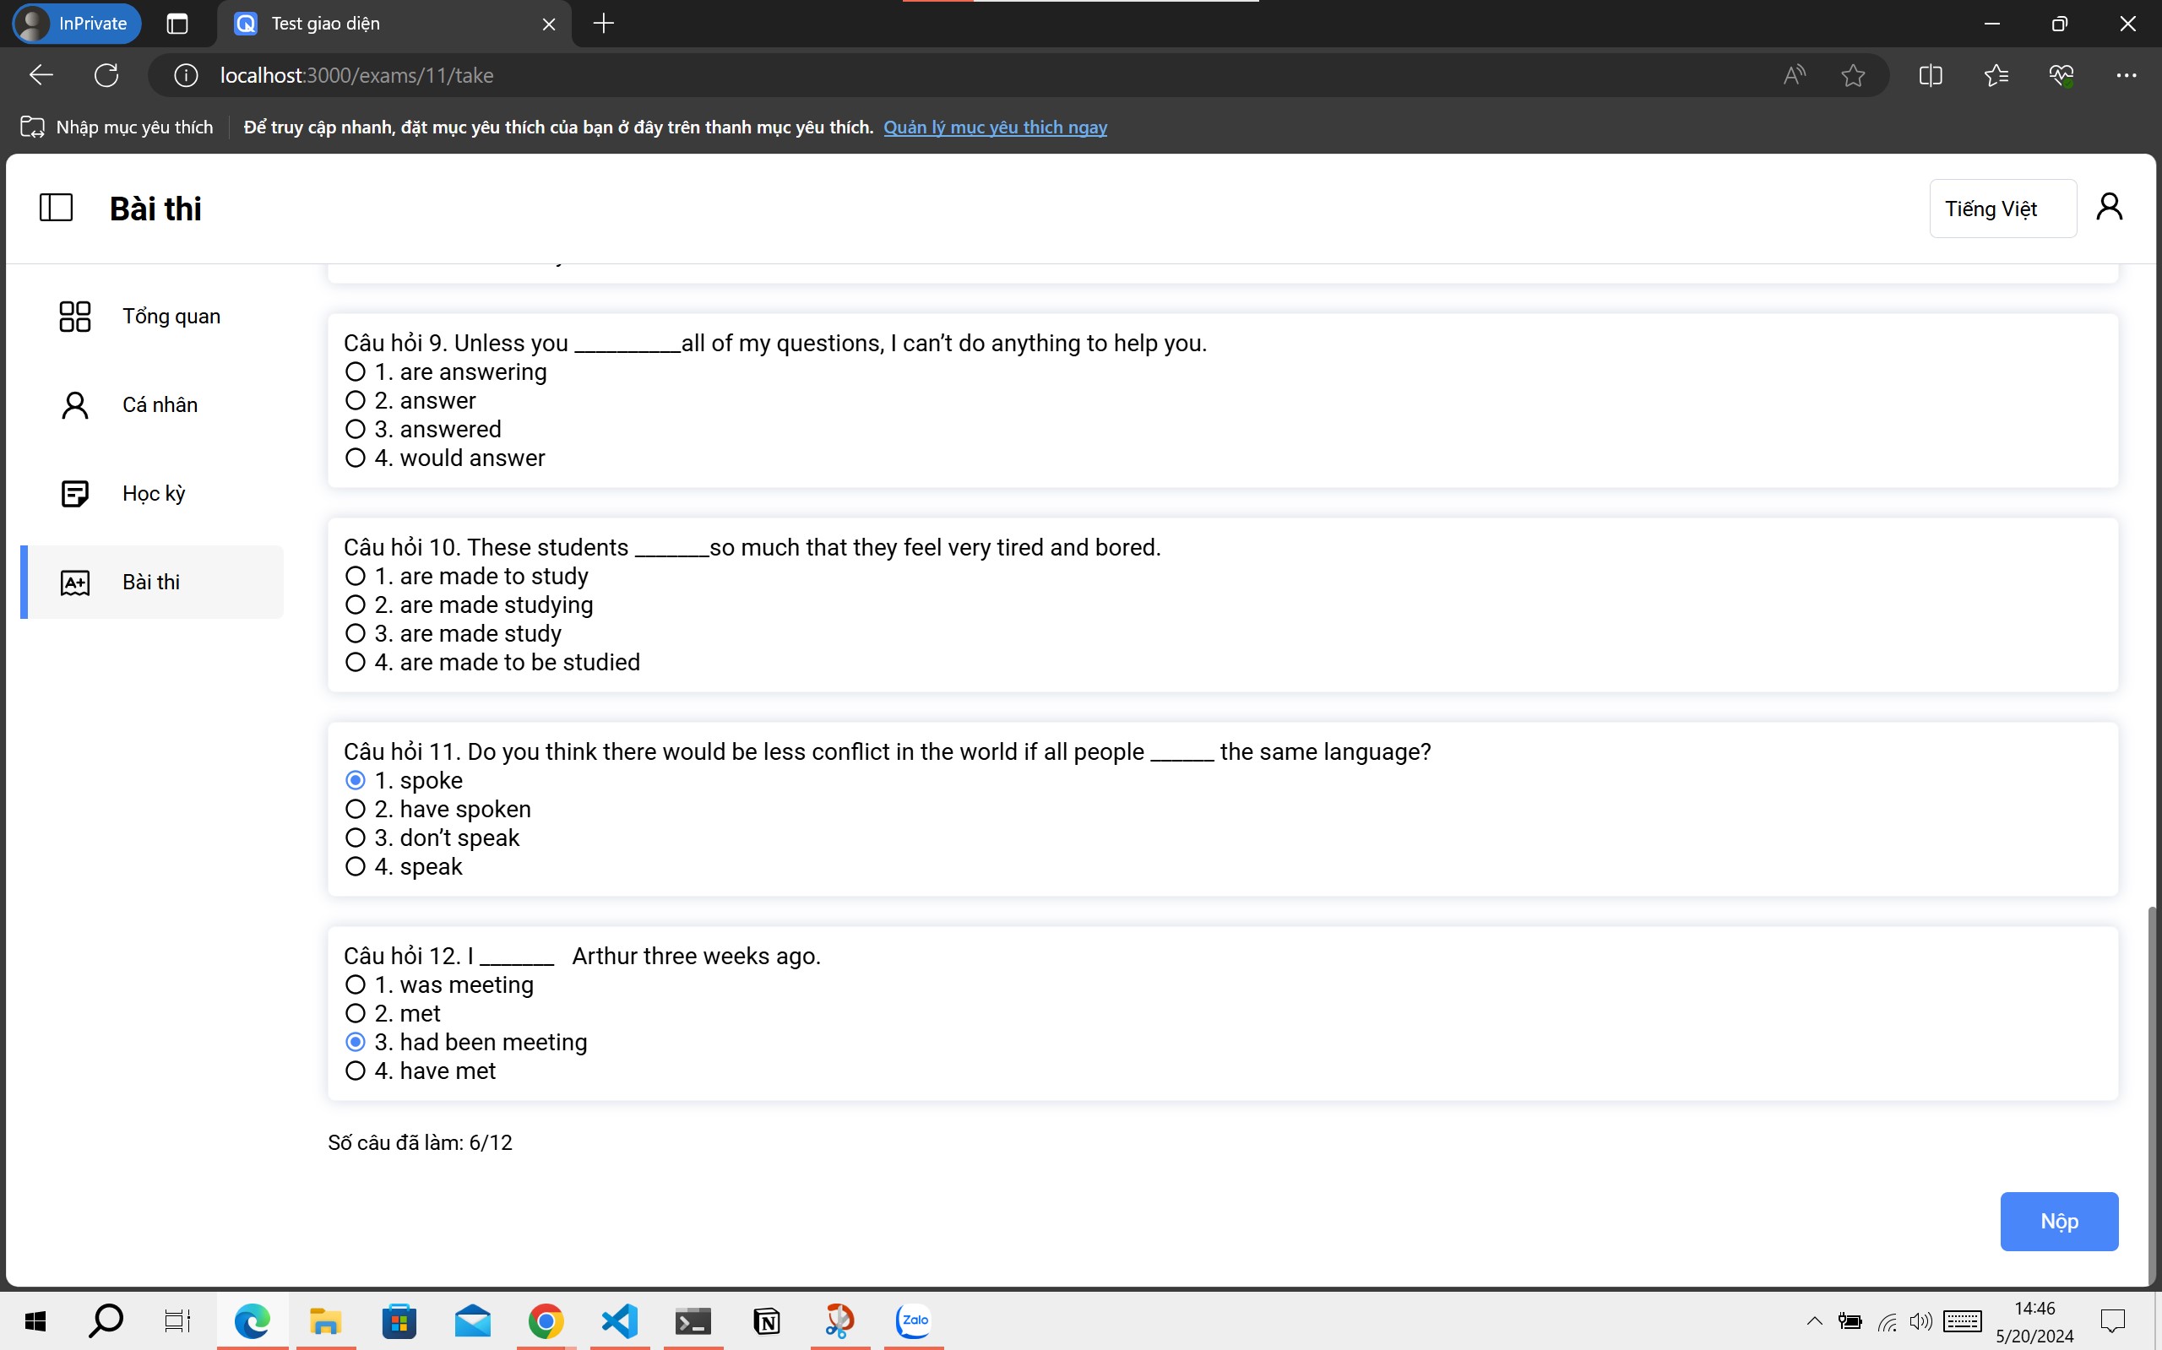
Task: Select the Bài thi sidebar item
Action: click(152, 583)
